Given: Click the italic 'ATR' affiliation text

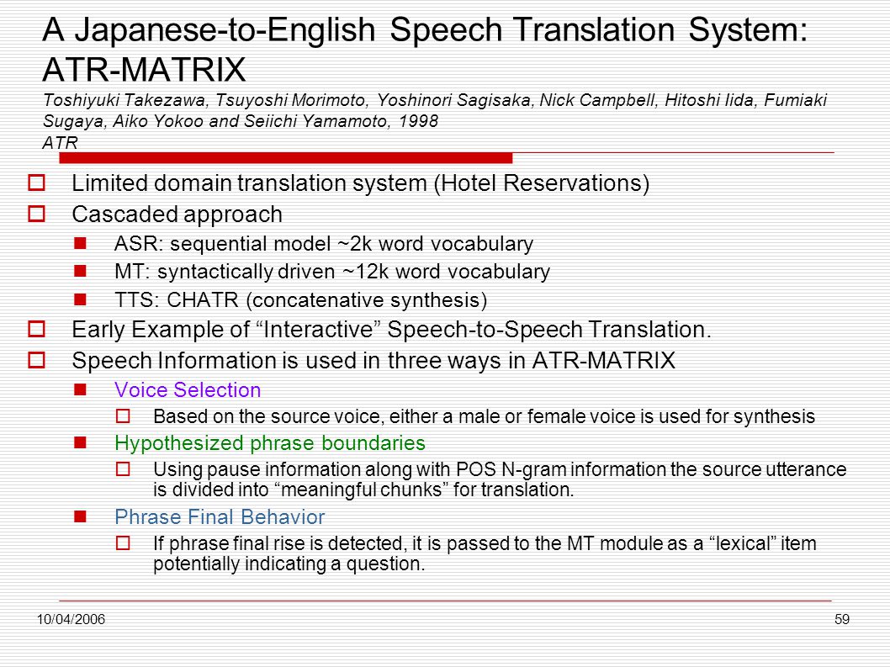Looking at the screenshot, I should [61, 142].
